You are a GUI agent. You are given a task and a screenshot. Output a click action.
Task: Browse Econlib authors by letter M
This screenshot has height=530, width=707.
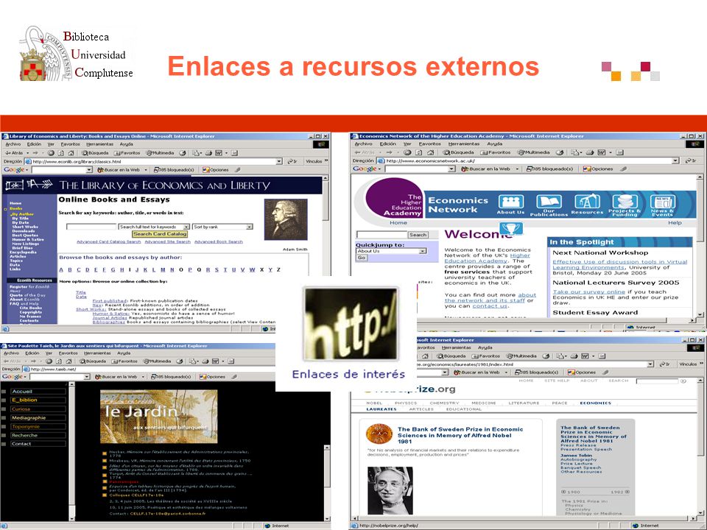pos(163,270)
